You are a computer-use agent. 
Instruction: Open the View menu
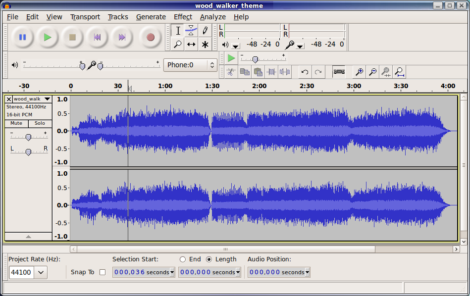pyautogui.click(x=54, y=17)
